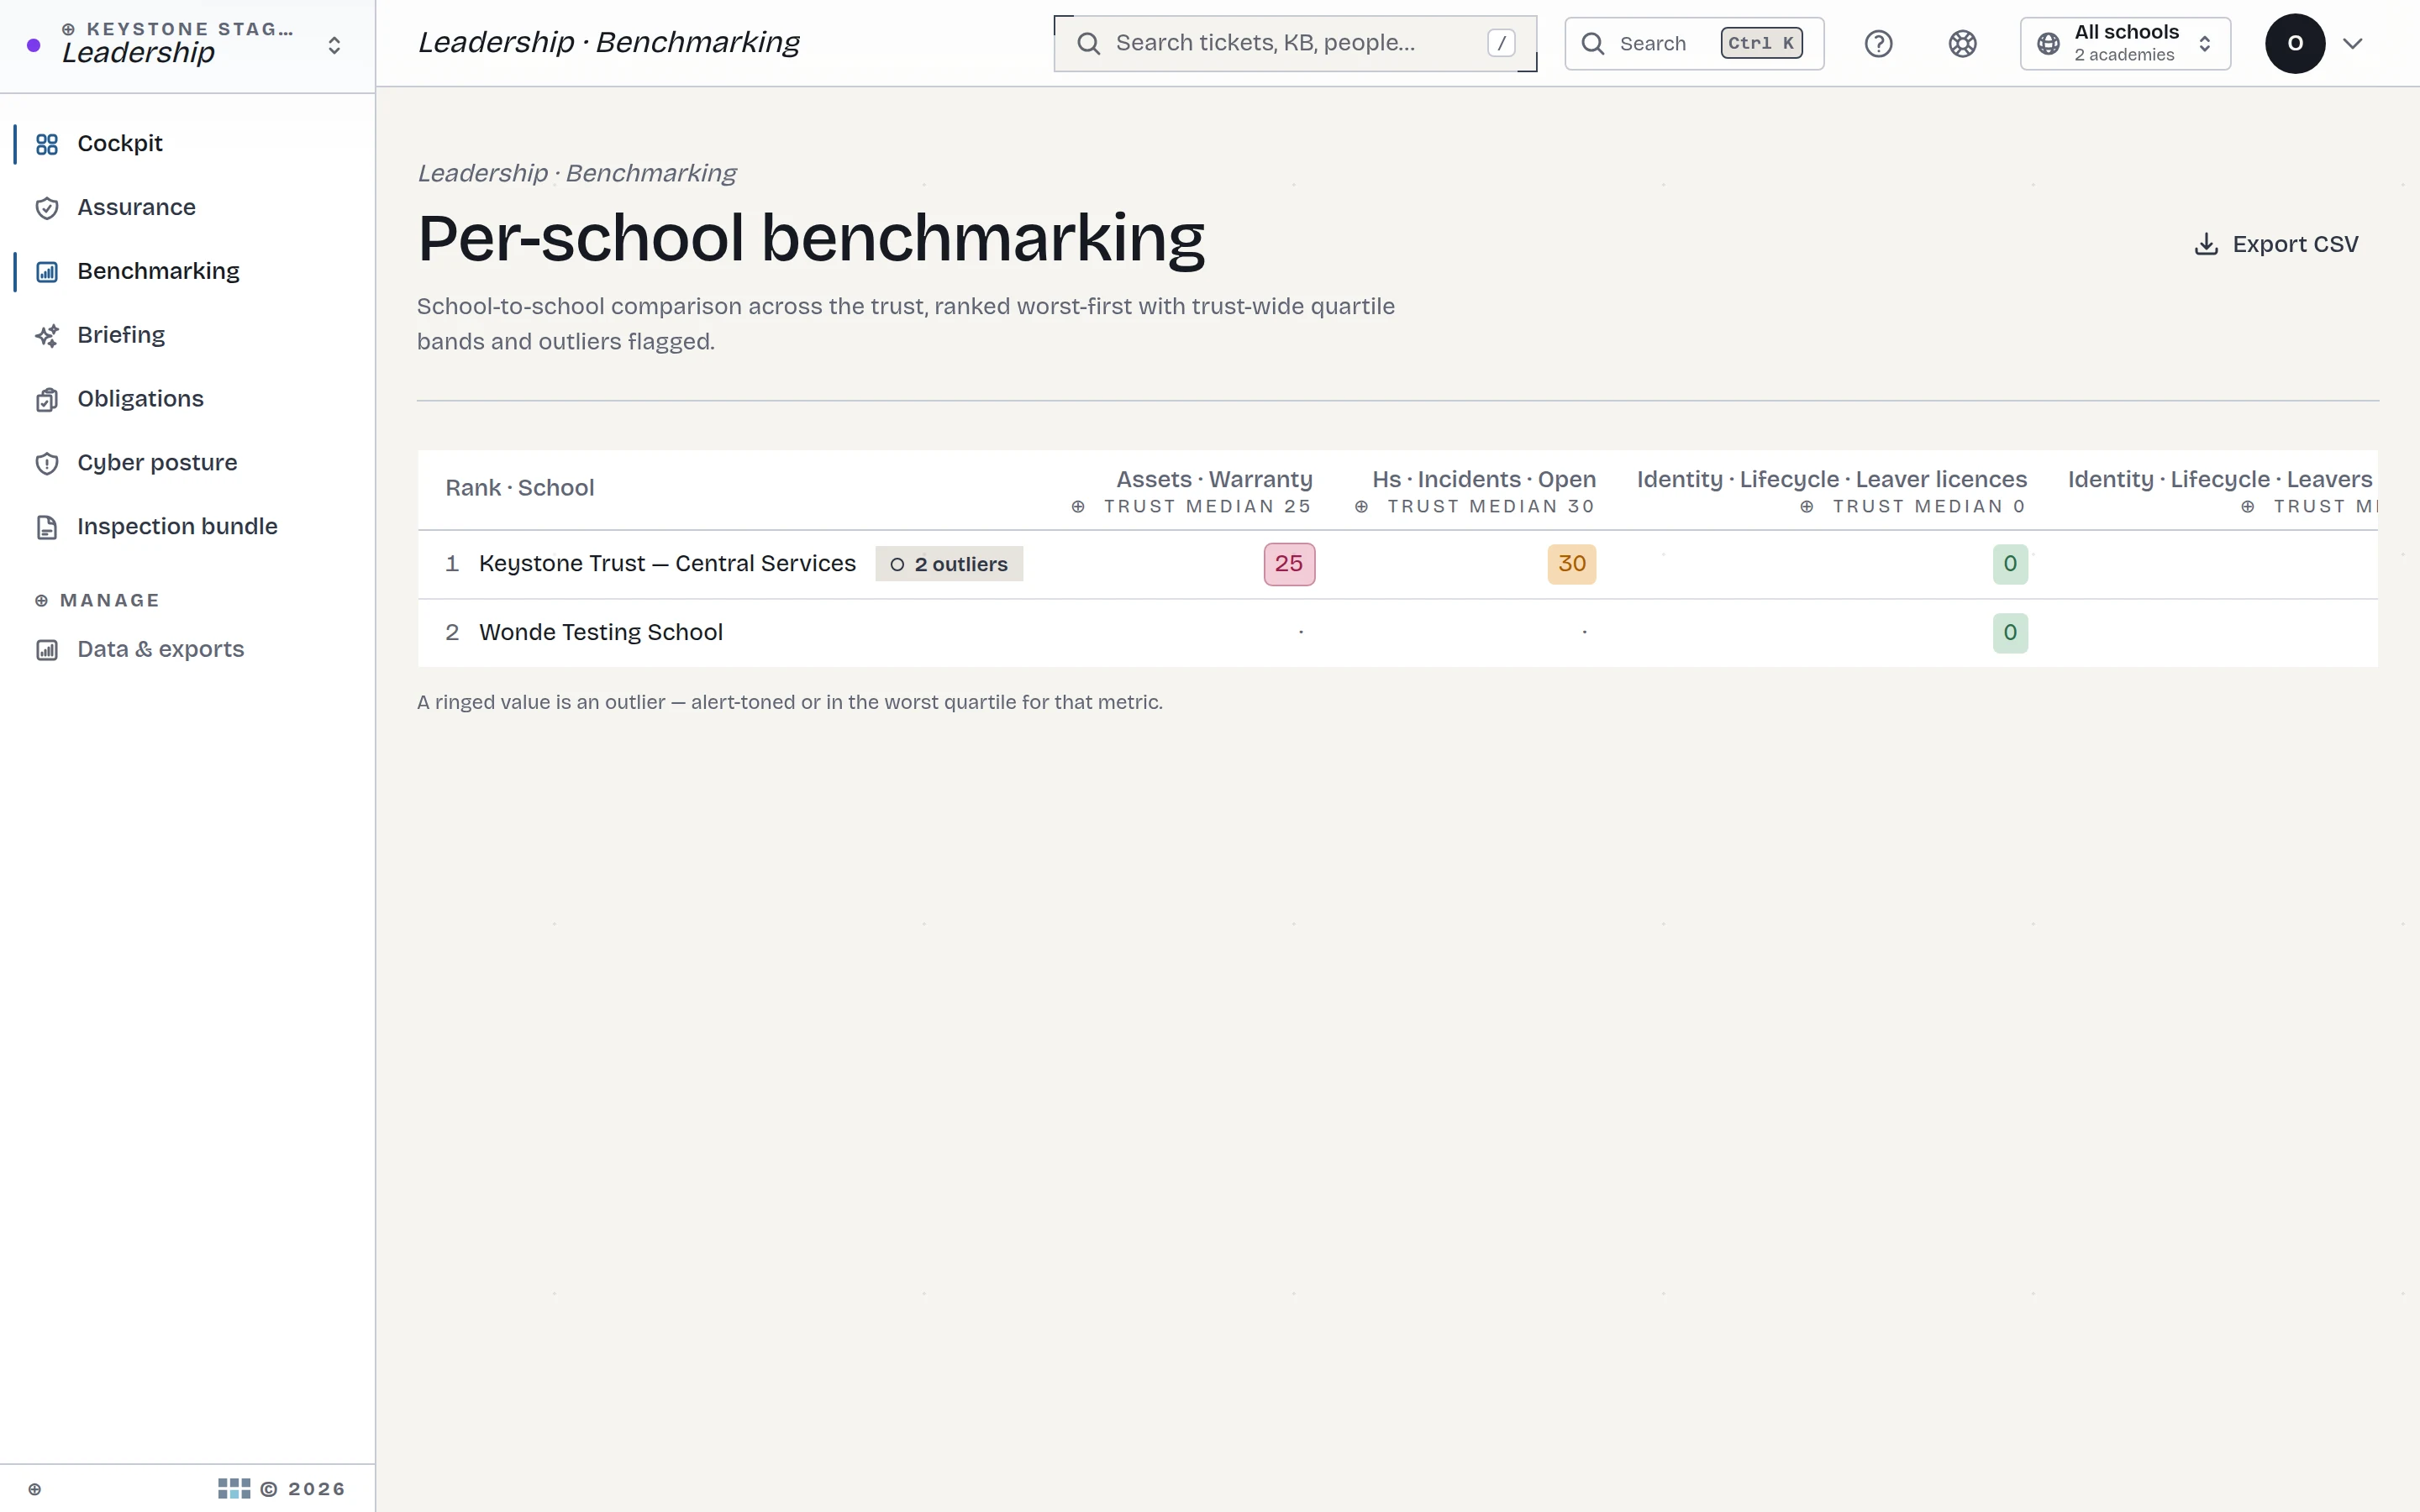Click Keystone Trust green 0 leaver licences

2010,564
